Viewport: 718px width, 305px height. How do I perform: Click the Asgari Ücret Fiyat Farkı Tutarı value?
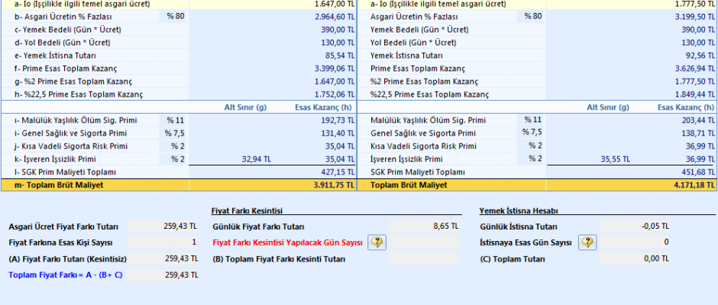(163, 226)
